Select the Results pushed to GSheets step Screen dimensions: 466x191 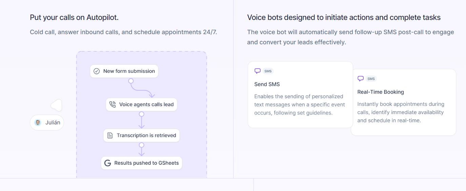coord(142,163)
